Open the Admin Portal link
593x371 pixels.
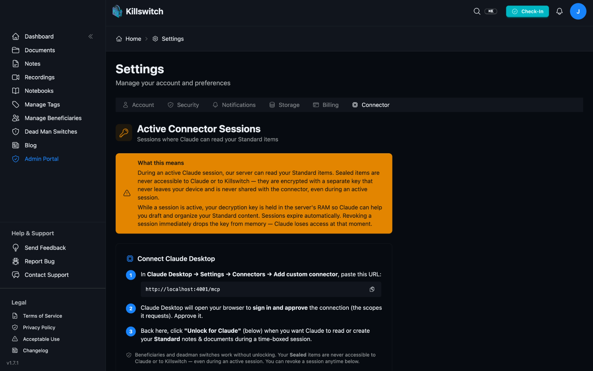[42, 159]
